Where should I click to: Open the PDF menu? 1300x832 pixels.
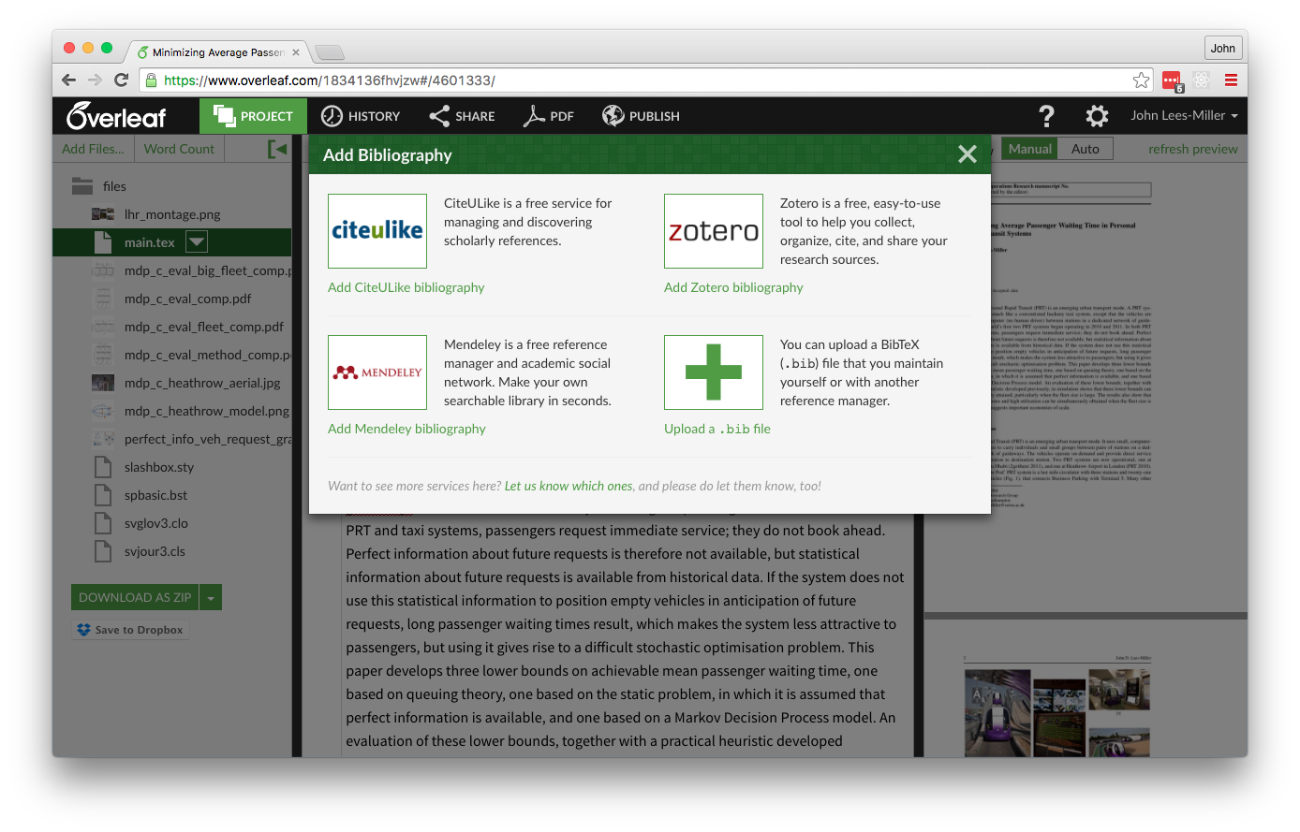549,116
